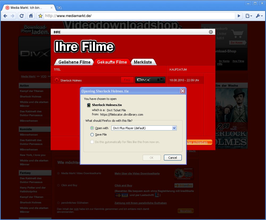Viewport: 266px width, 220px height.
Task: Expand the Komödie category in the sidebar
Action: coord(35,129)
